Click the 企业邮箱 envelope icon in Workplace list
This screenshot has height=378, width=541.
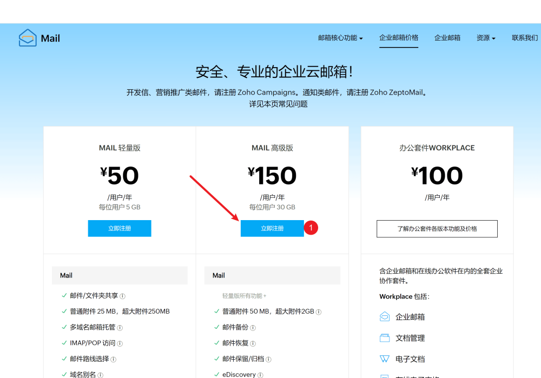point(384,316)
